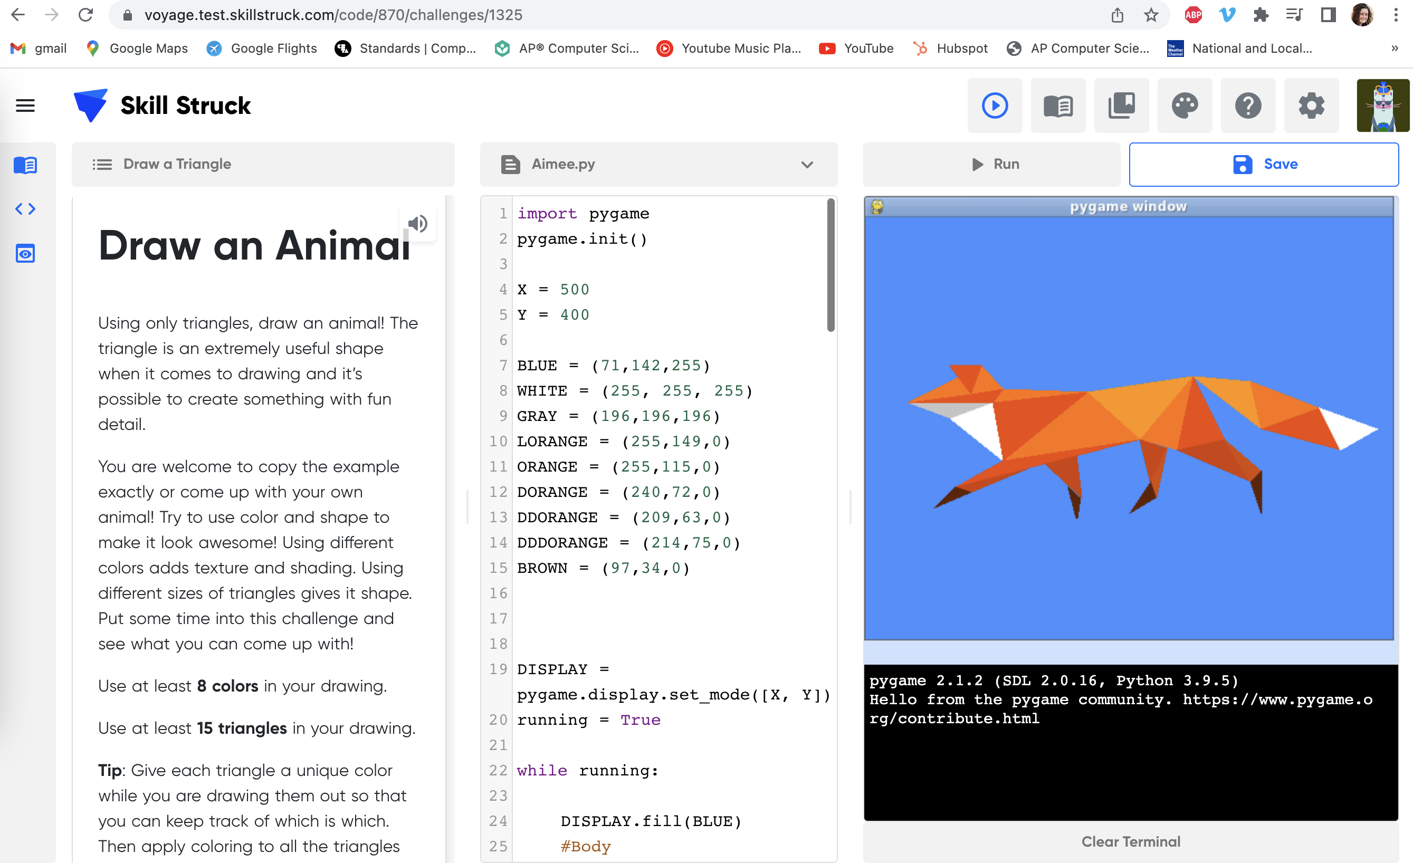The image size is (1413, 863).
Task: Open the Chrome extensions puzzle icon
Action: click(x=1261, y=15)
